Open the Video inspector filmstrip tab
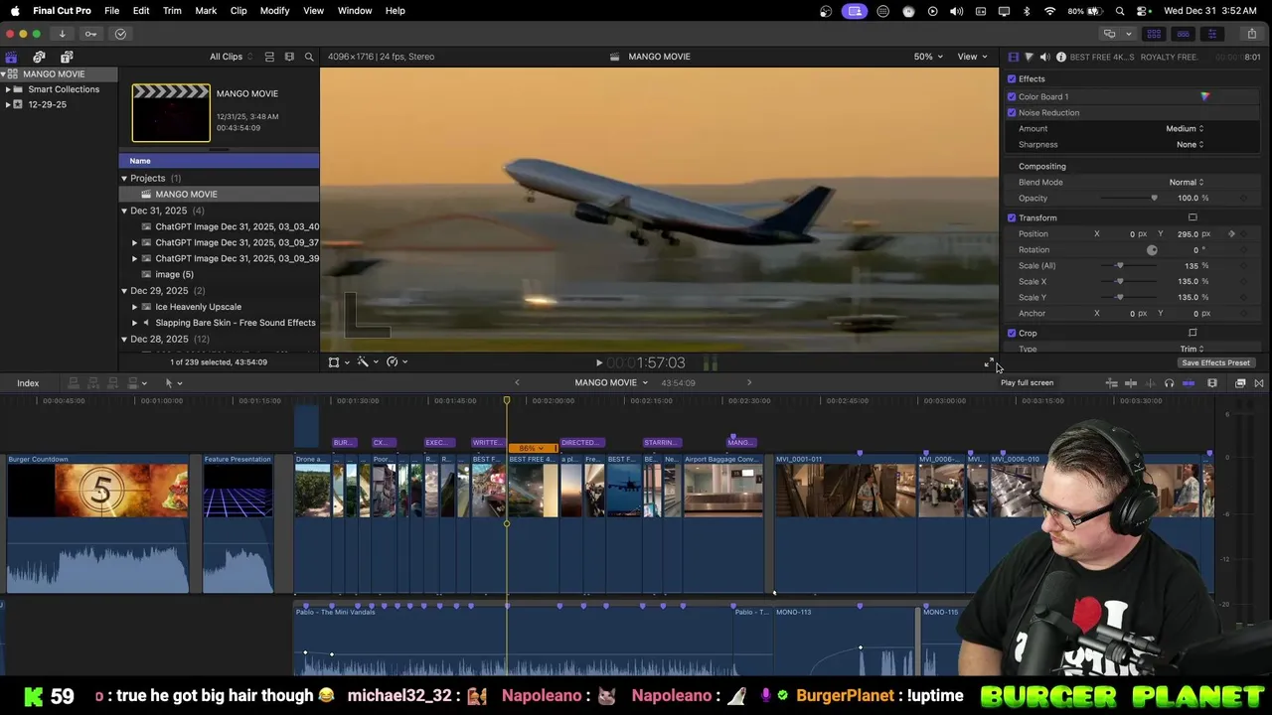The width and height of the screenshot is (1272, 715). (x=1013, y=57)
